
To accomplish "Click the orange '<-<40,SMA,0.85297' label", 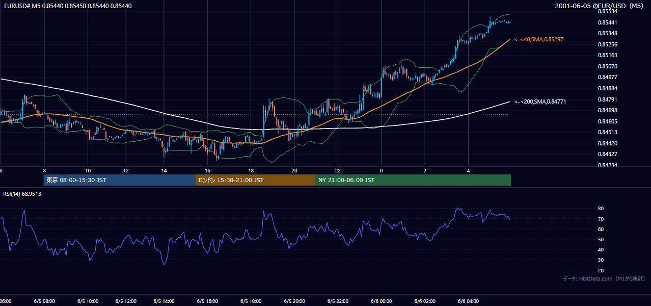I will coord(539,39).
